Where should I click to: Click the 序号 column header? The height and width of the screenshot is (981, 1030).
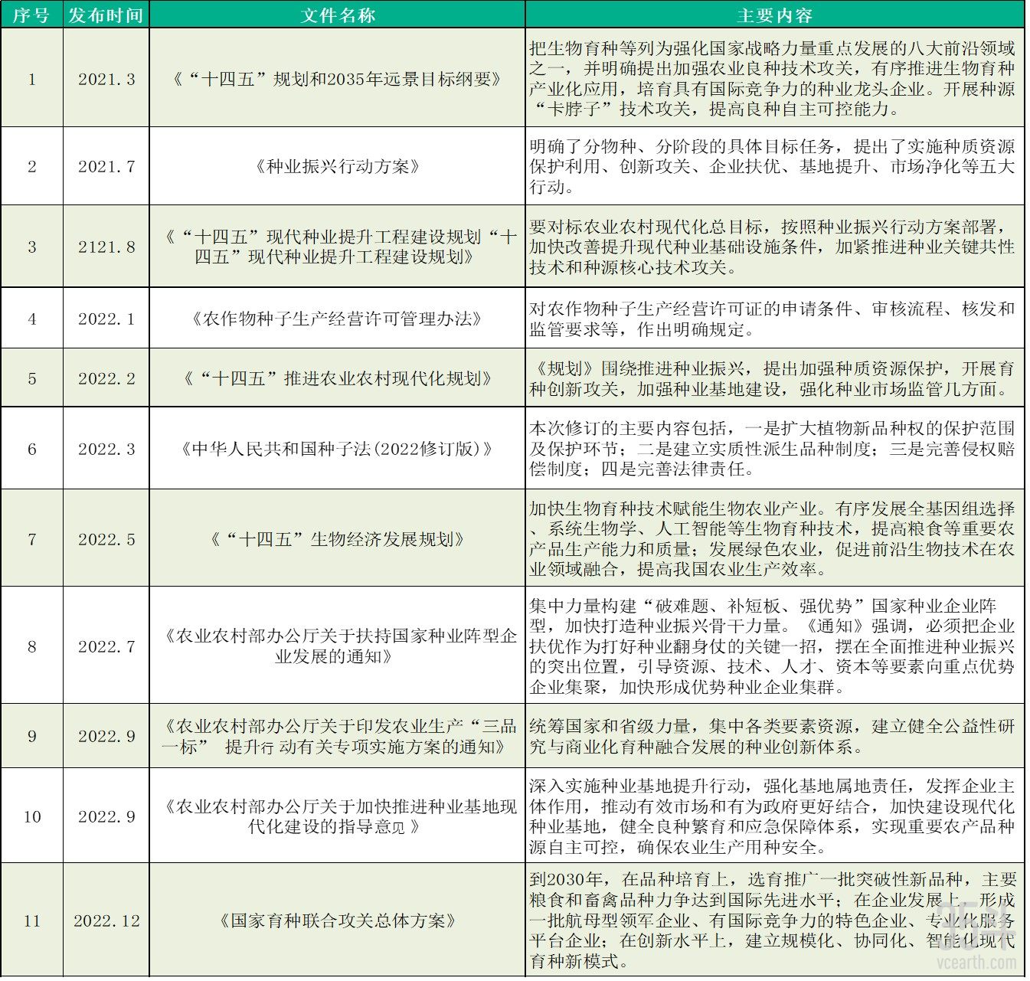(31, 15)
